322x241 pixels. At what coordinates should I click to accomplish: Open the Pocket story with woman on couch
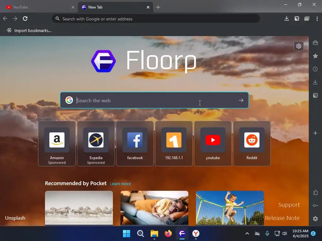(x=154, y=208)
